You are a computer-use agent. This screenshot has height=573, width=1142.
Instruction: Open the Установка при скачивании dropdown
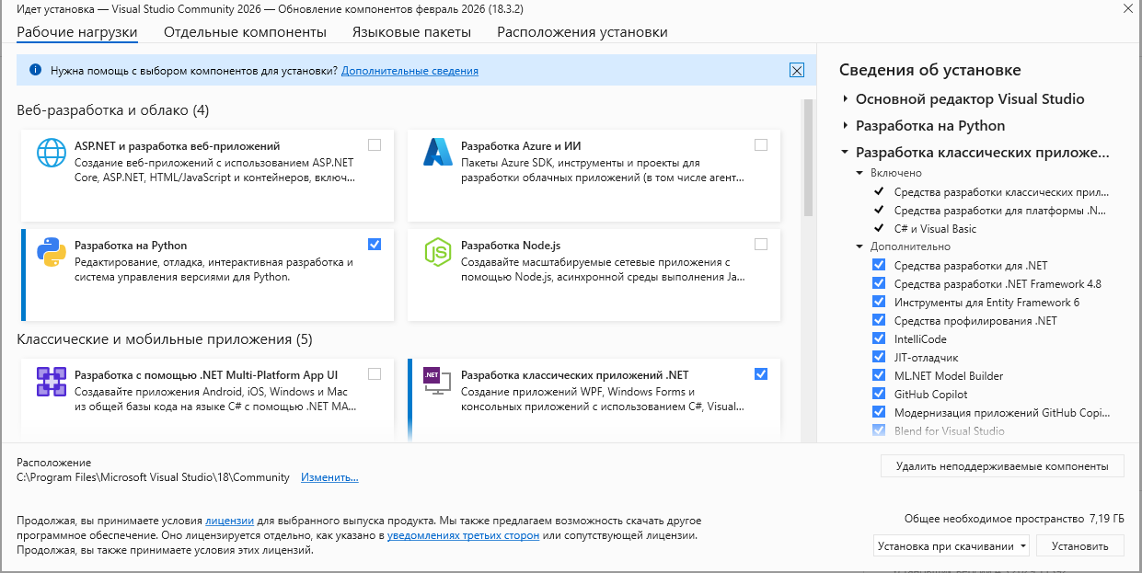coord(952,545)
